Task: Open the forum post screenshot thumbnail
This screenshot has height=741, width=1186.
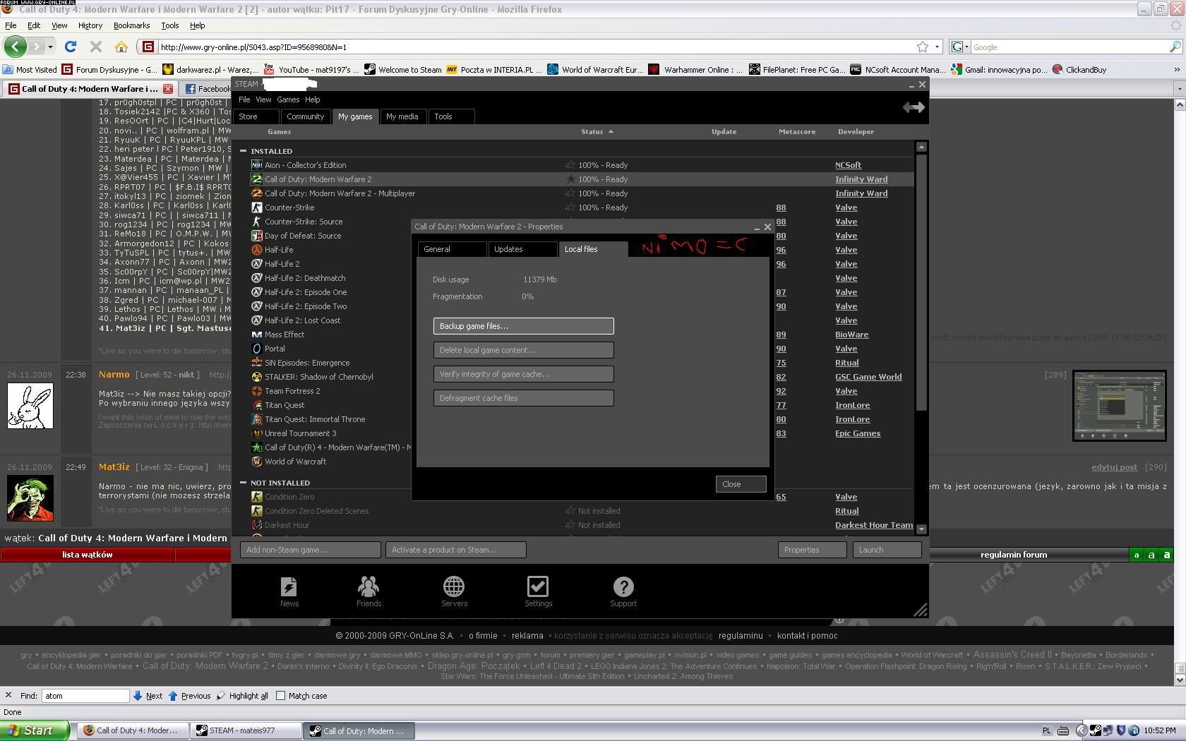Action: pos(1119,406)
